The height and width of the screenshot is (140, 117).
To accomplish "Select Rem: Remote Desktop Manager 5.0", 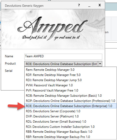I will coord(70,70).
